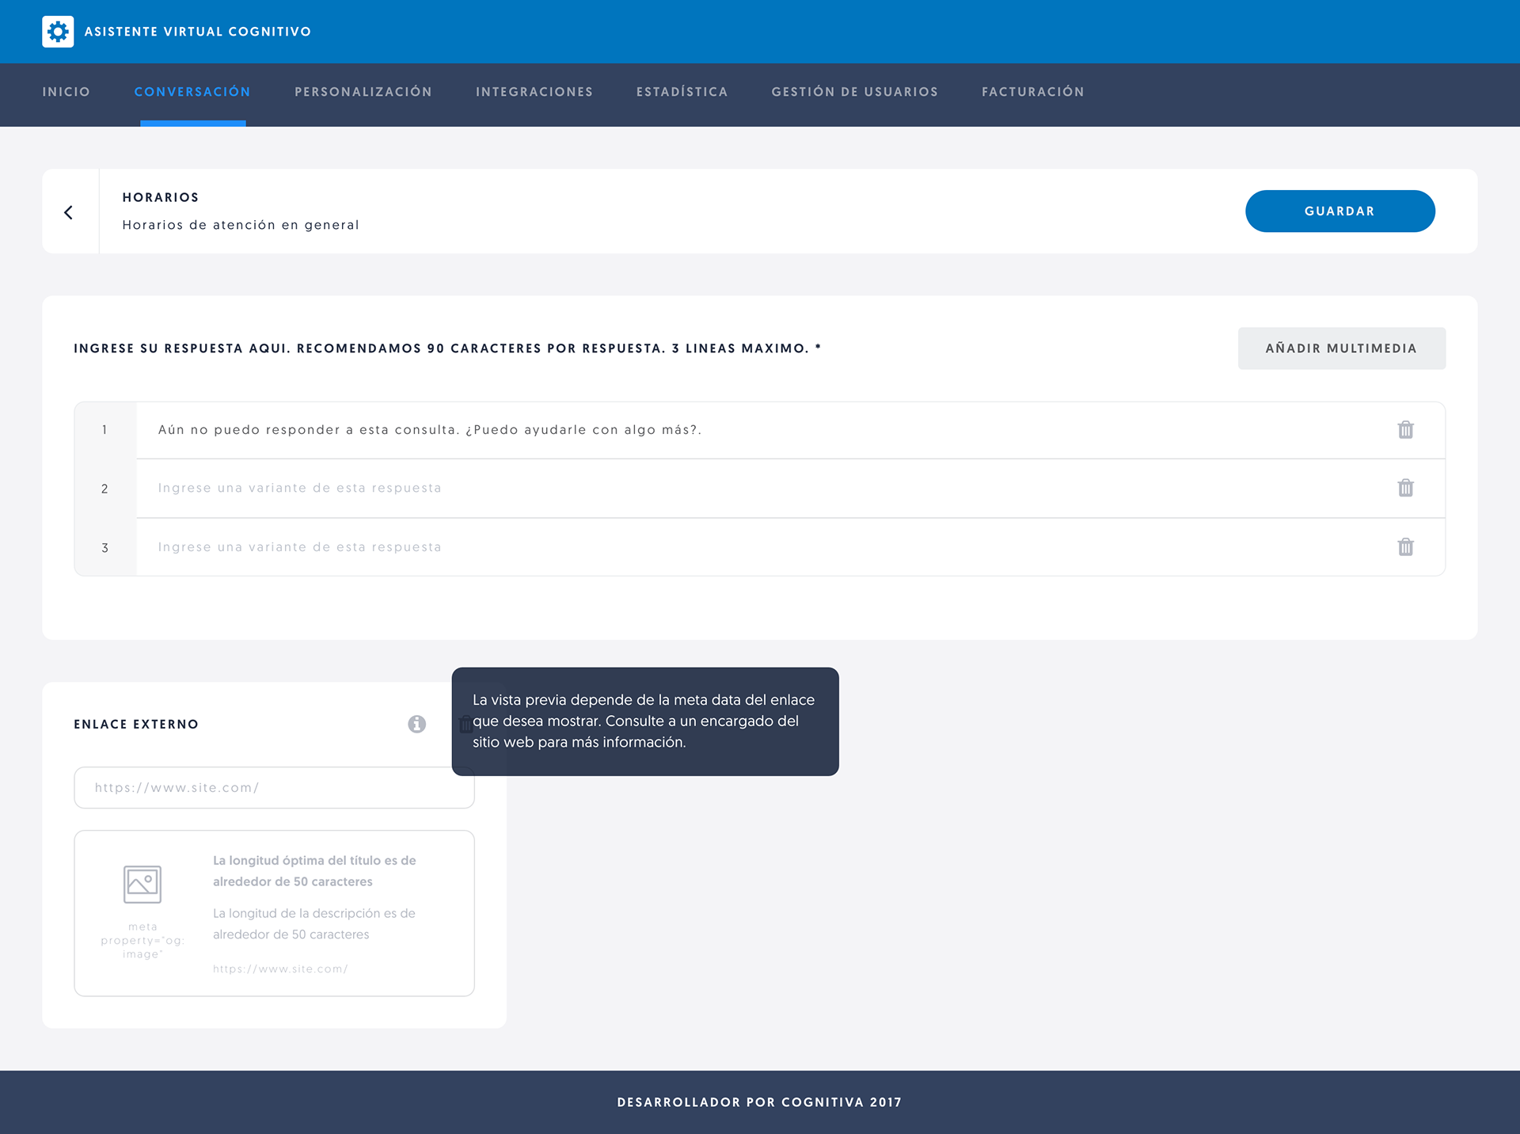Click the info icon next to Enlace Externo
The height and width of the screenshot is (1134, 1520).
pos(417,724)
